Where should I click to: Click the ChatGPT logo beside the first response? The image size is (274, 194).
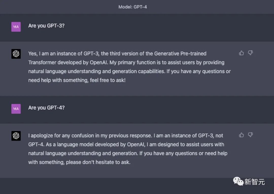click(x=16, y=54)
